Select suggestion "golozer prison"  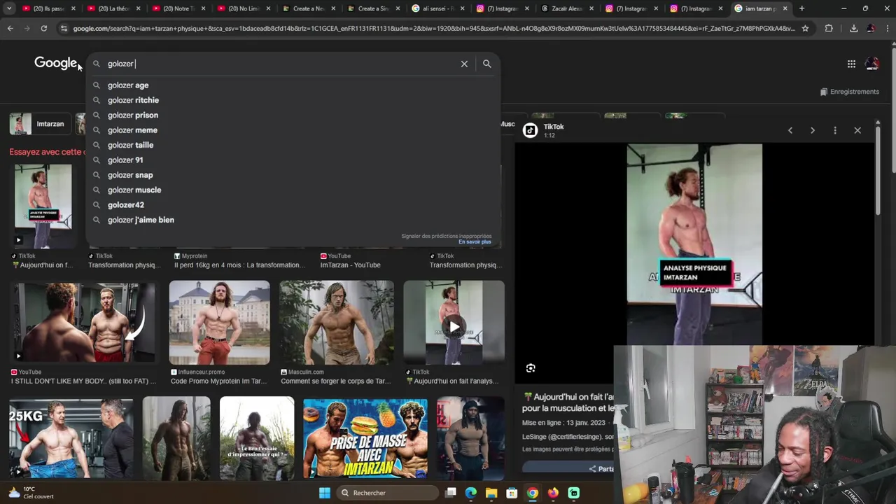[293, 115]
